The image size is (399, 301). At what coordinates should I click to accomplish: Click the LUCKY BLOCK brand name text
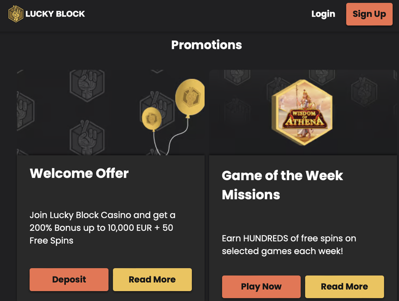tap(55, 14)
